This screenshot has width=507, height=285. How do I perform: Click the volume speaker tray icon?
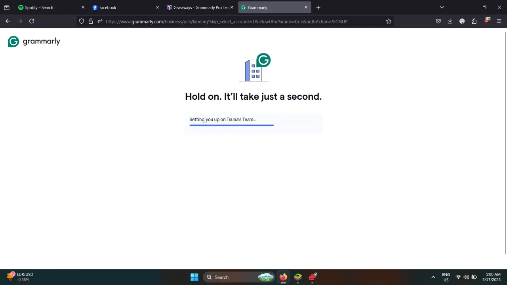tap(466, 277)
